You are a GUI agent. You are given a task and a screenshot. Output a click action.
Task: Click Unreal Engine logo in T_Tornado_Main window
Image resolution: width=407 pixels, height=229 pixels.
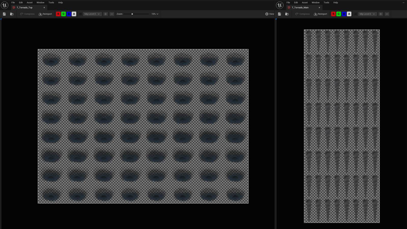280,5
